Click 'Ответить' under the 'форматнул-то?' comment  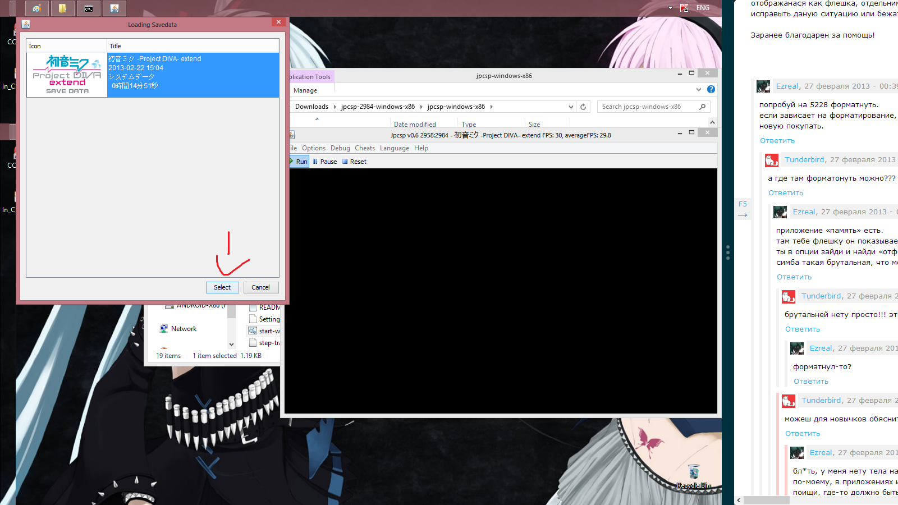[811, 382]
